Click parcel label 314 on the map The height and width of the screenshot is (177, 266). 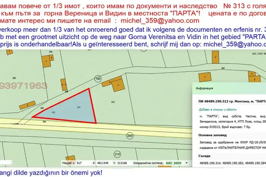(x=113, y=102)
